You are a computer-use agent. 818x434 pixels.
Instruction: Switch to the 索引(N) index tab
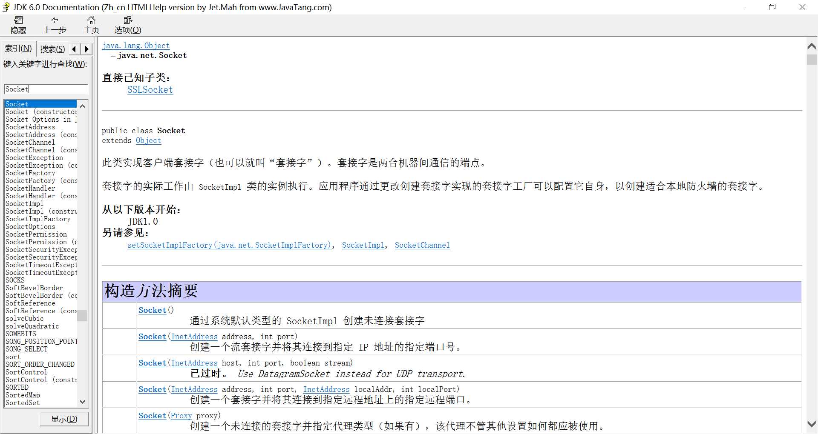[x=18, y=49]
